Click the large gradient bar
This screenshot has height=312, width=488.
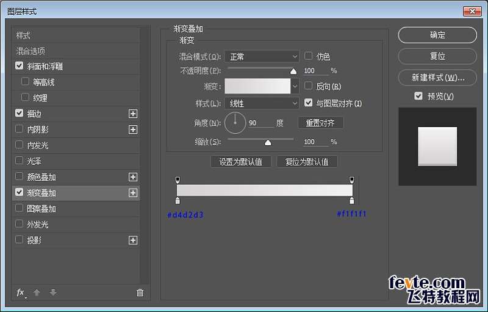click(x=265, y=190)
